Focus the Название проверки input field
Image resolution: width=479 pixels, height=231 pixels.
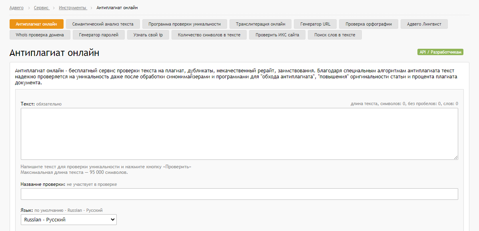[239, 194]
